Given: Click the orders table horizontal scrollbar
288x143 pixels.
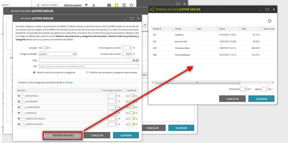Looking at the screenshot, I should click(197, 83).
